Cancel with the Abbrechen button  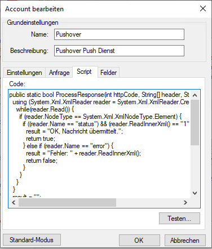(185, 240)
